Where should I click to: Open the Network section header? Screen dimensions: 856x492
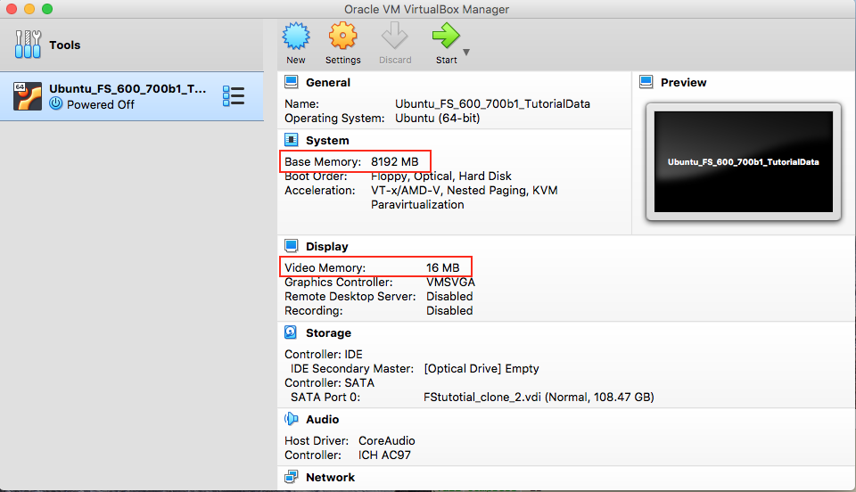pos(330,477)
